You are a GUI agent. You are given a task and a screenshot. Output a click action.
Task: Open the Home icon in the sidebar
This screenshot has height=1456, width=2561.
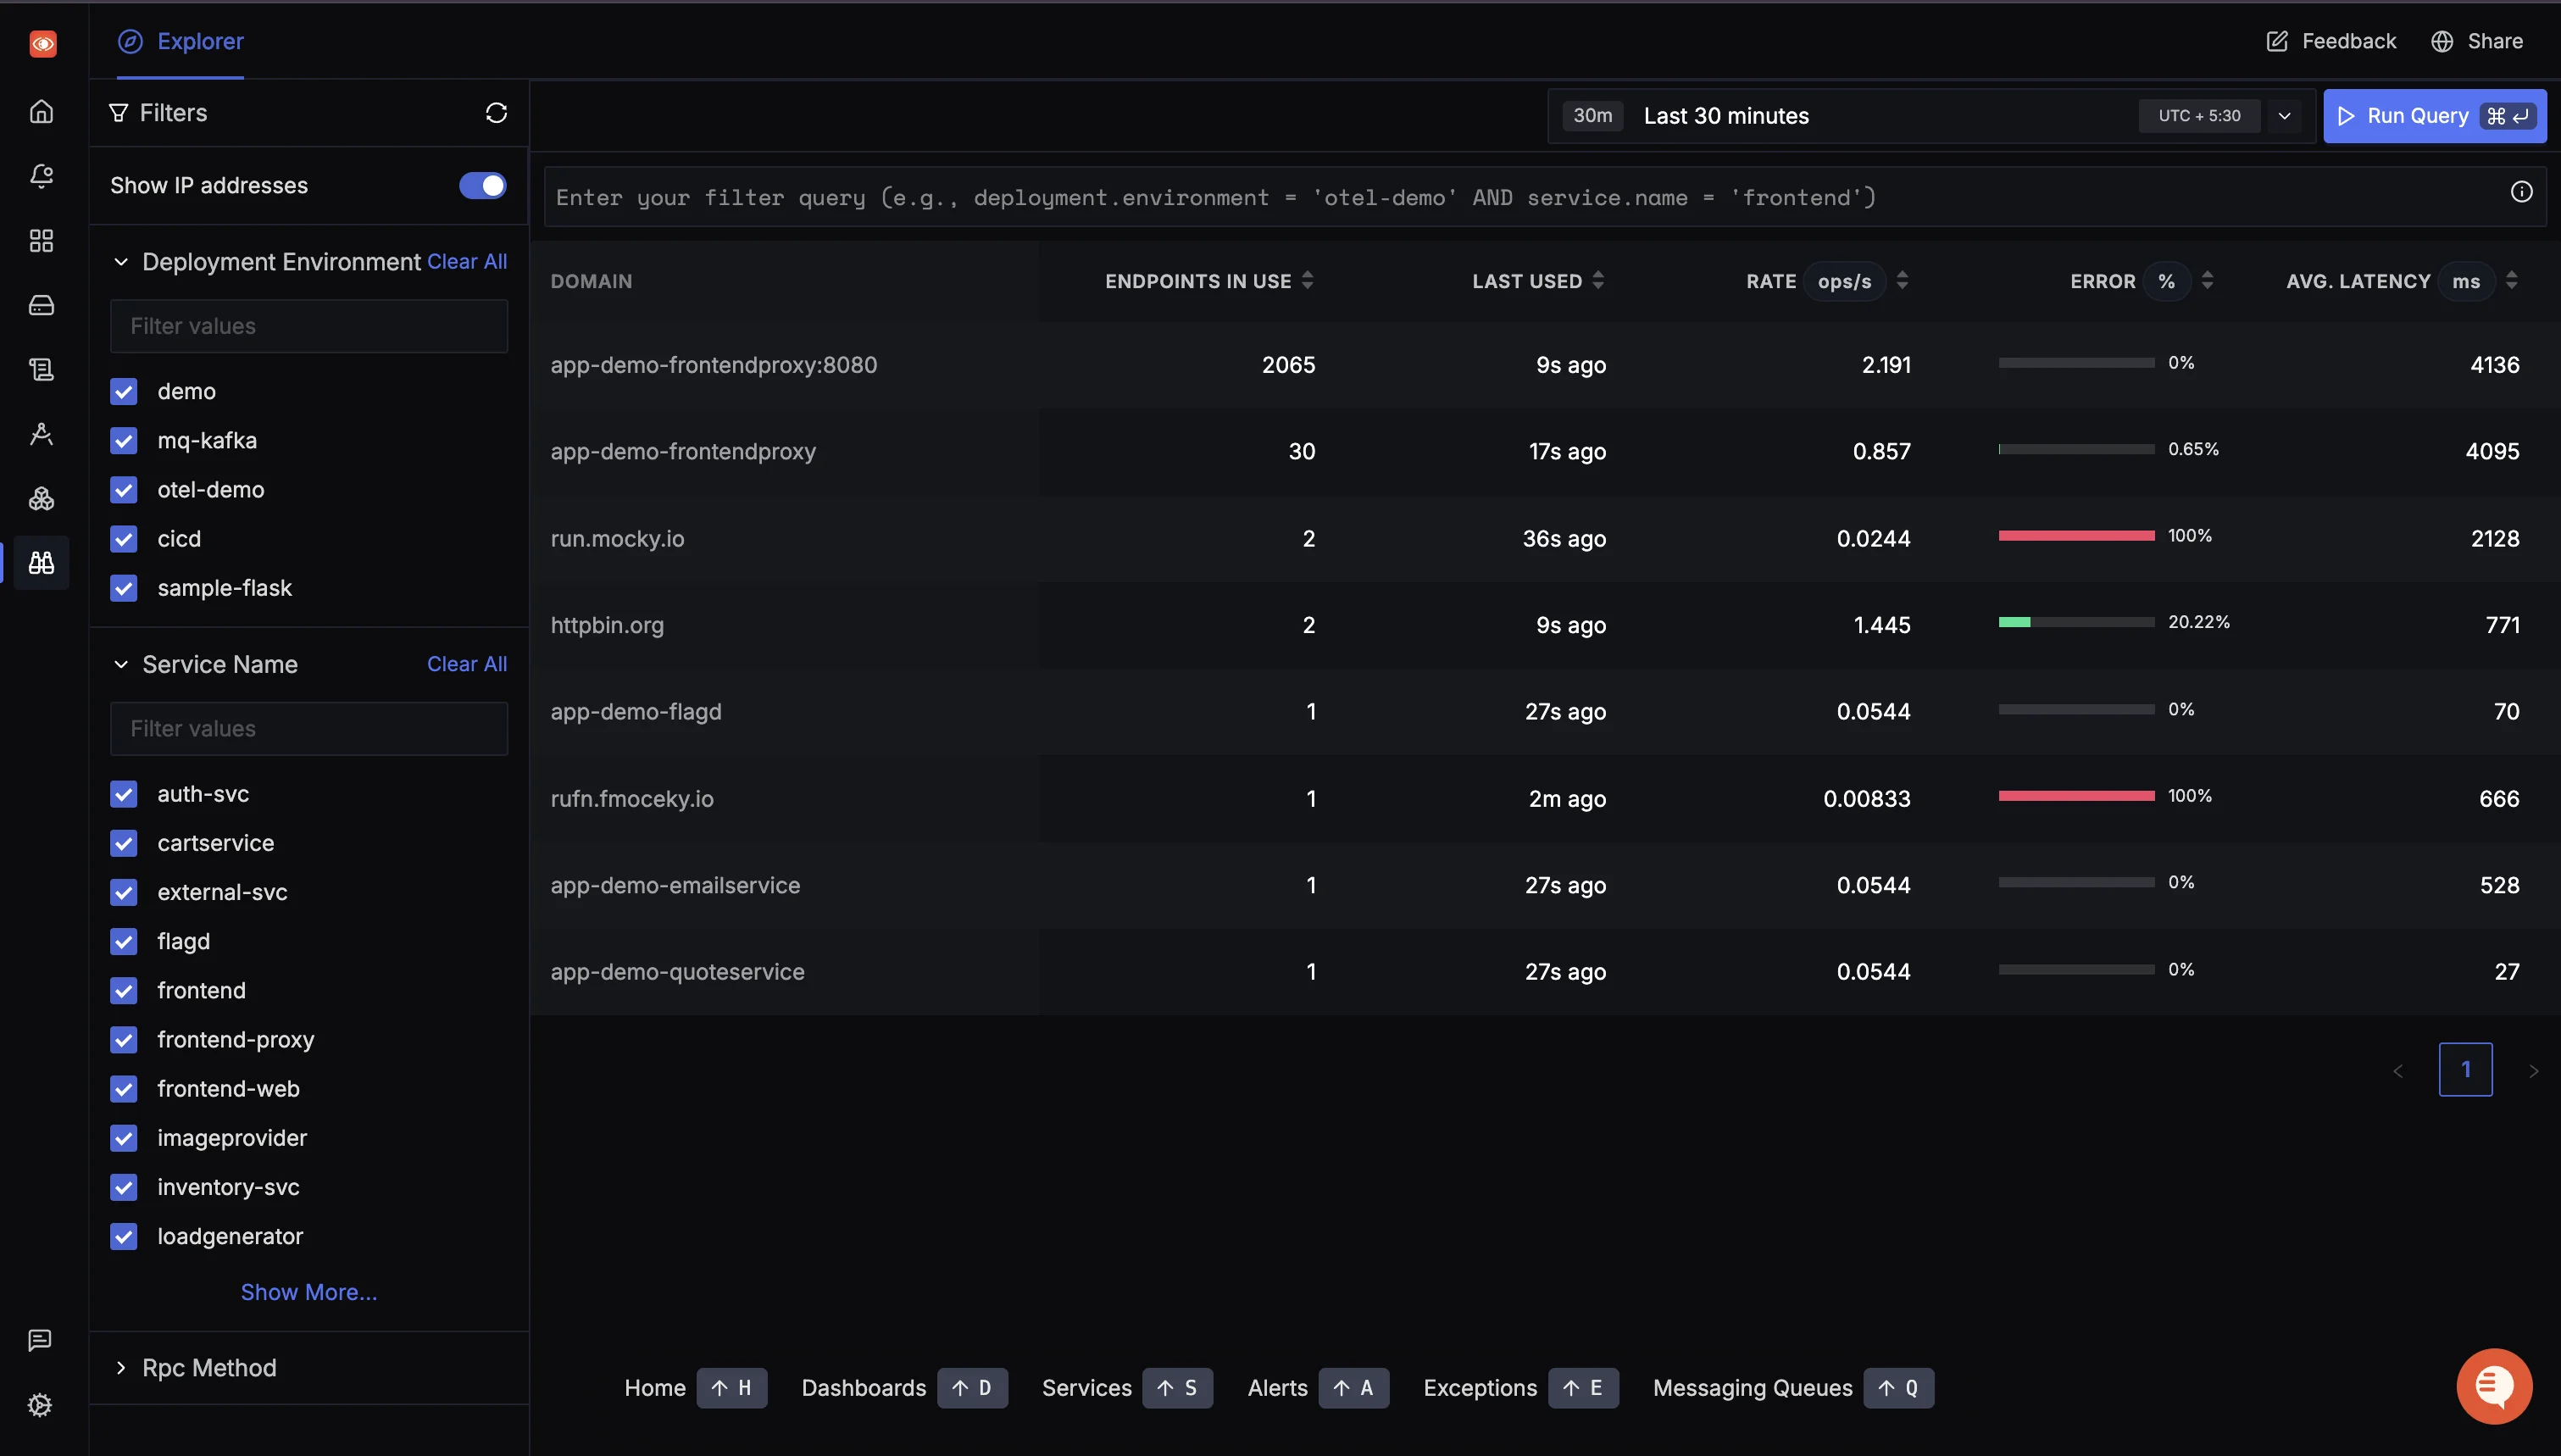click(41, 111)
